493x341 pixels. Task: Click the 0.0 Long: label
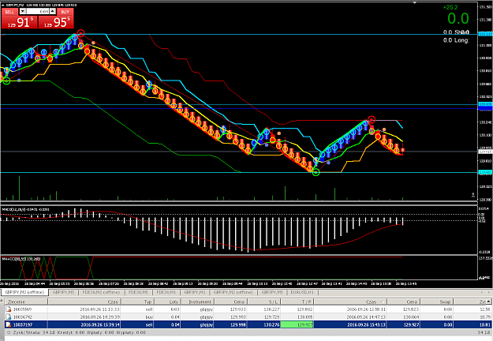(456, 40)
